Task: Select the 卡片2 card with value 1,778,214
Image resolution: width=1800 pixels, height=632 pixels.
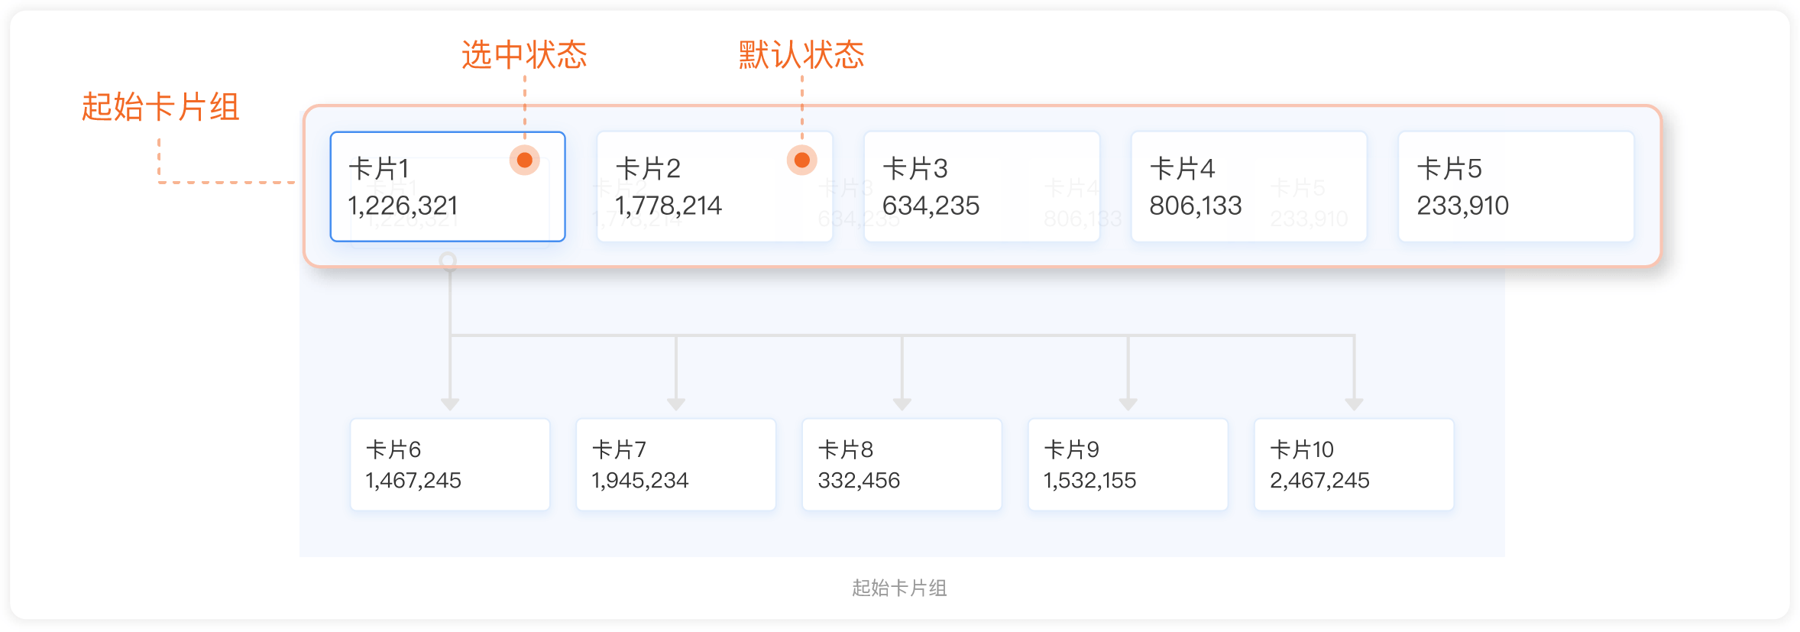Action: (714, 186)
